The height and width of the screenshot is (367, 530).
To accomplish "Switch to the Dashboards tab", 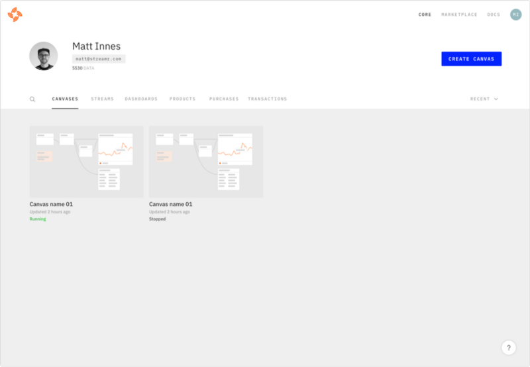I will point(141,99).
